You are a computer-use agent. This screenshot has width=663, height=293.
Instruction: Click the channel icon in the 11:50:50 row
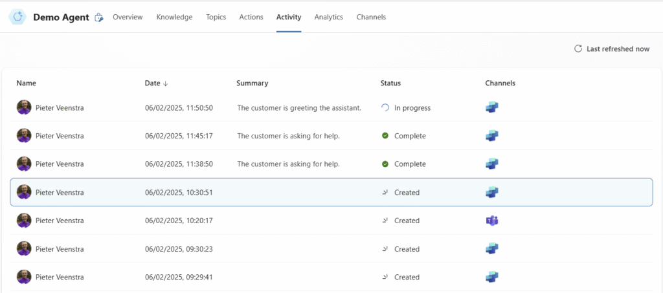pos(492,107)
